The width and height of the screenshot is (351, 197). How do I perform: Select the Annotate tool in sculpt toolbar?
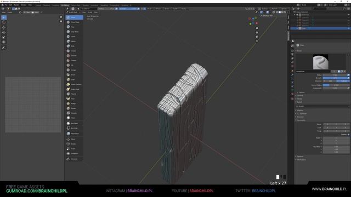pos(75,159)
